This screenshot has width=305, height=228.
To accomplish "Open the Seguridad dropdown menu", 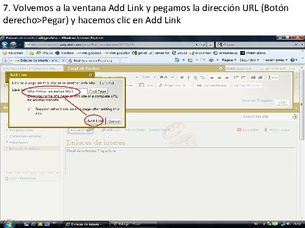I will (x=250, y=60).
